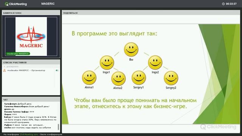Image resolution: width=242 pixels, height=136 pixels.
Task: Click the chat message from Гульфиюл
Action: coord(18,104)
